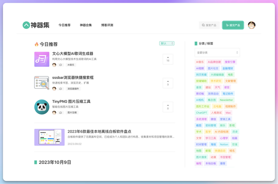
Task: Select the 电影 tag
Action: point(231,75)
